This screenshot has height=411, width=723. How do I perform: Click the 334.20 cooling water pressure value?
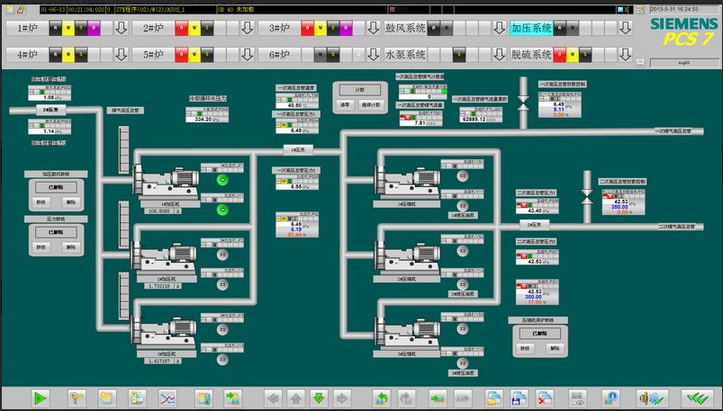pos(203,120)
